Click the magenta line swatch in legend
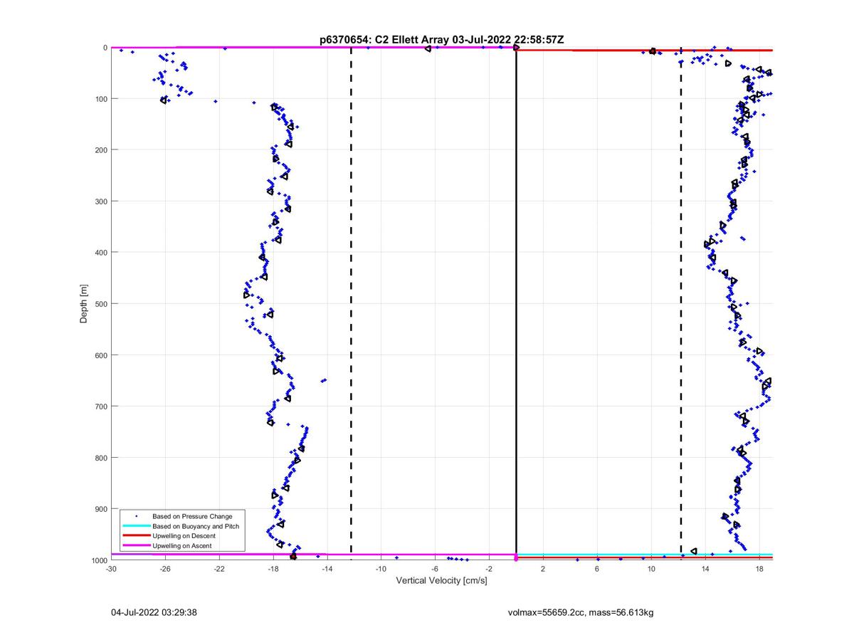 point(136,545)
